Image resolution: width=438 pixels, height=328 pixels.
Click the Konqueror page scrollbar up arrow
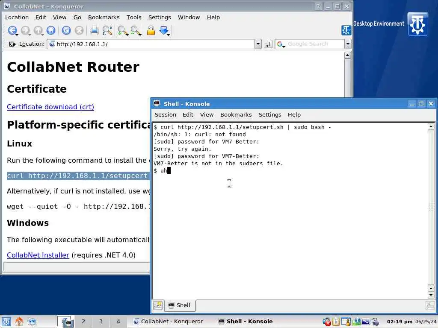347,55
